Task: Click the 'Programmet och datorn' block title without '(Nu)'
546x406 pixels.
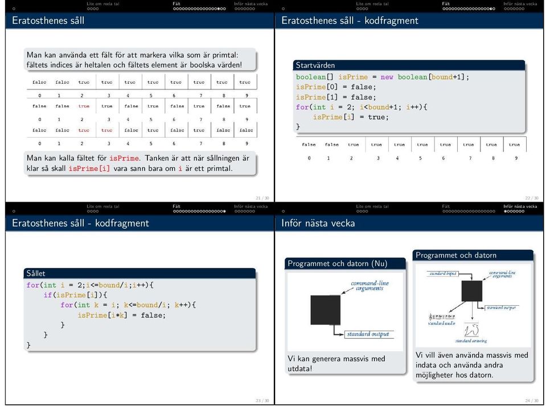Action: tap(456, 255)
